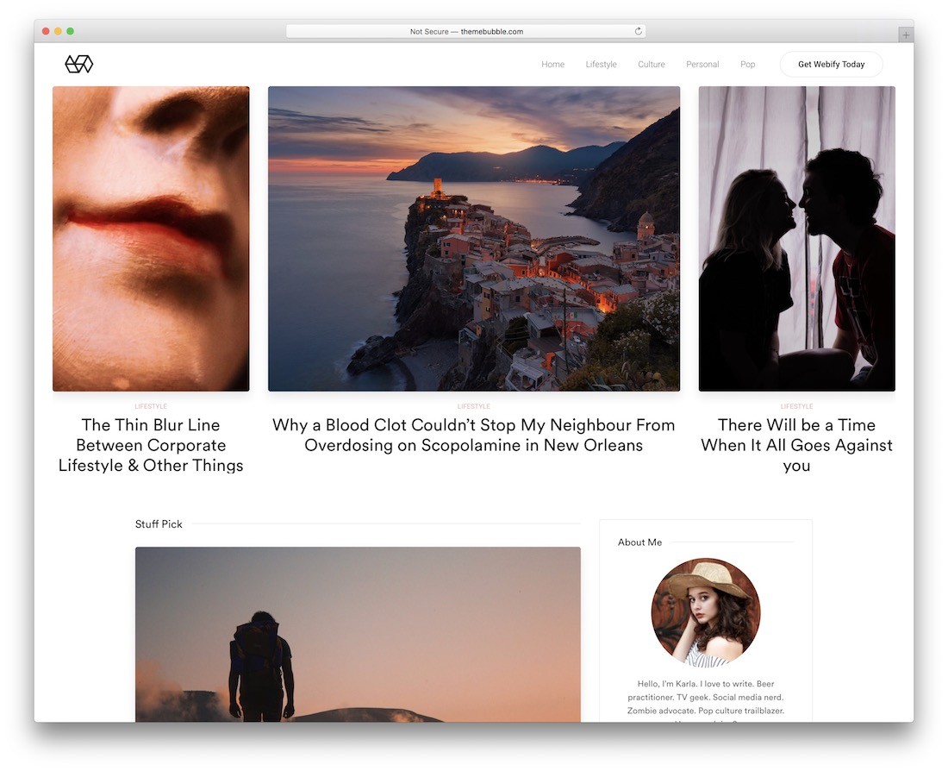The width and height of the screenshot is (948, 771).
Task: Reload the page with the refresh icon
Action: tap(638, 31)
